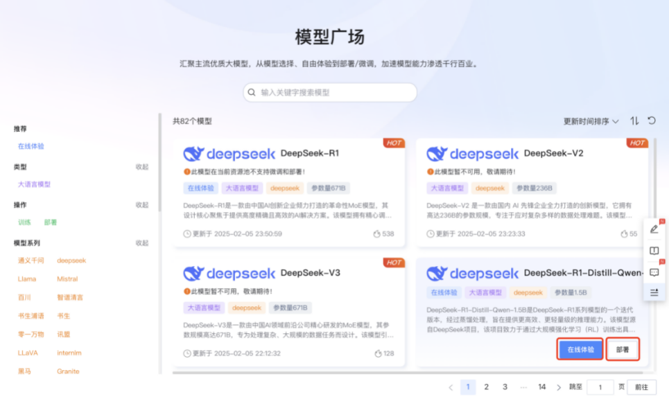Open the edit pencil floating icon
This screenshot has width=669, height=397.
coord(654,229)
